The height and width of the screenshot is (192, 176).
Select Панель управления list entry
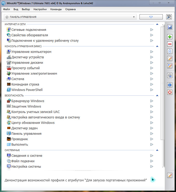(x=26, y=134)
